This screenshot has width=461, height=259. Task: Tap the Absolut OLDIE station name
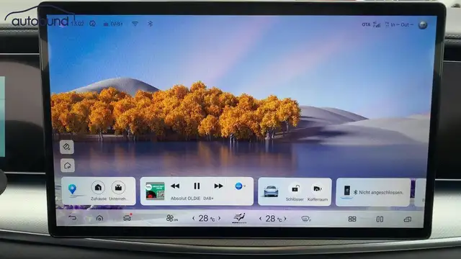[x=186, y=199]
